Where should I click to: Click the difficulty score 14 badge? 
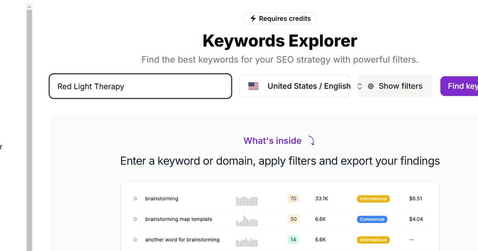point(293,239)
